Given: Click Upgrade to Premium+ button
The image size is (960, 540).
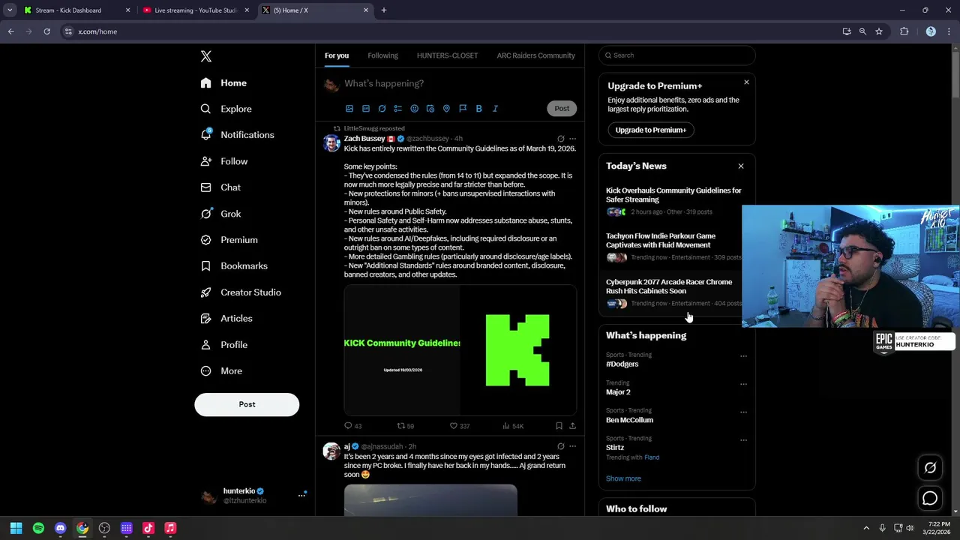Looking at the screenshot, I should coord(651,130).
